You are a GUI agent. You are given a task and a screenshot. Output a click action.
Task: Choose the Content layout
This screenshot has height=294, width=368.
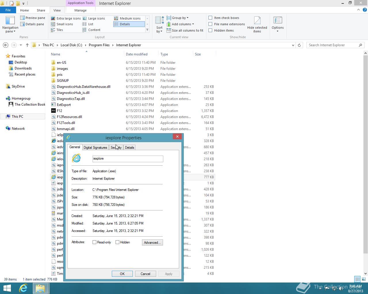point(91,30)
